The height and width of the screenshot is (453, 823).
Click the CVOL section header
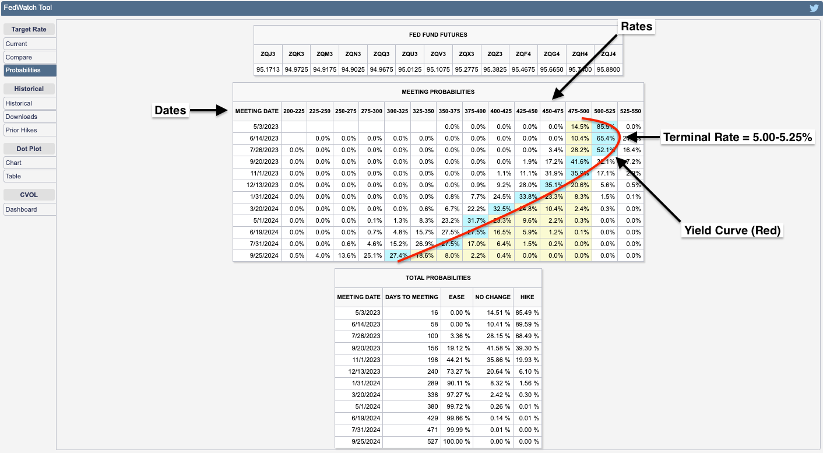[x=29, y=195]
